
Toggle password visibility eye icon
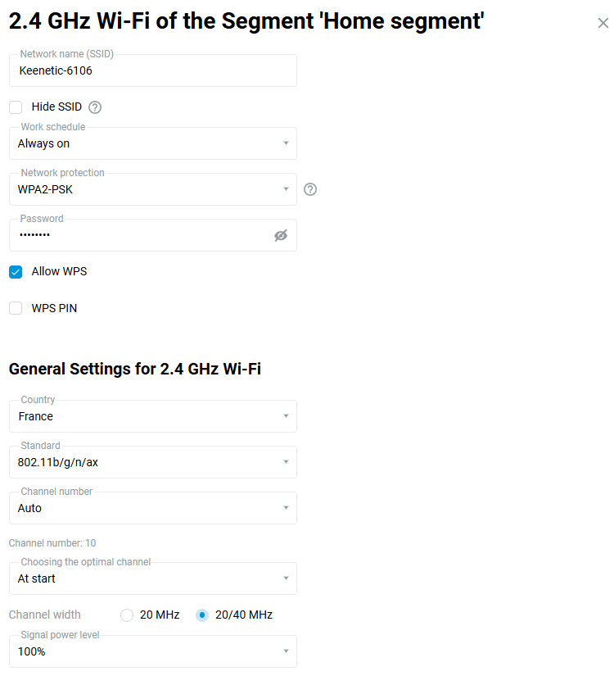[x=281, y=236]
